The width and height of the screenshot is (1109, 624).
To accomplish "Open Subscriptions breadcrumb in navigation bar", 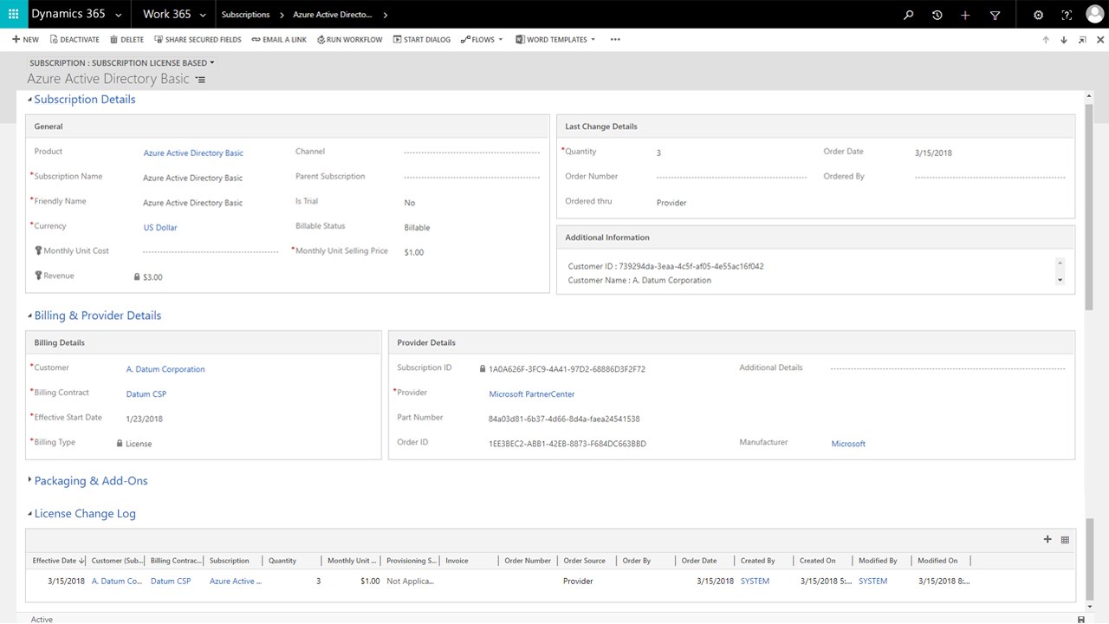I will (245, 15).
